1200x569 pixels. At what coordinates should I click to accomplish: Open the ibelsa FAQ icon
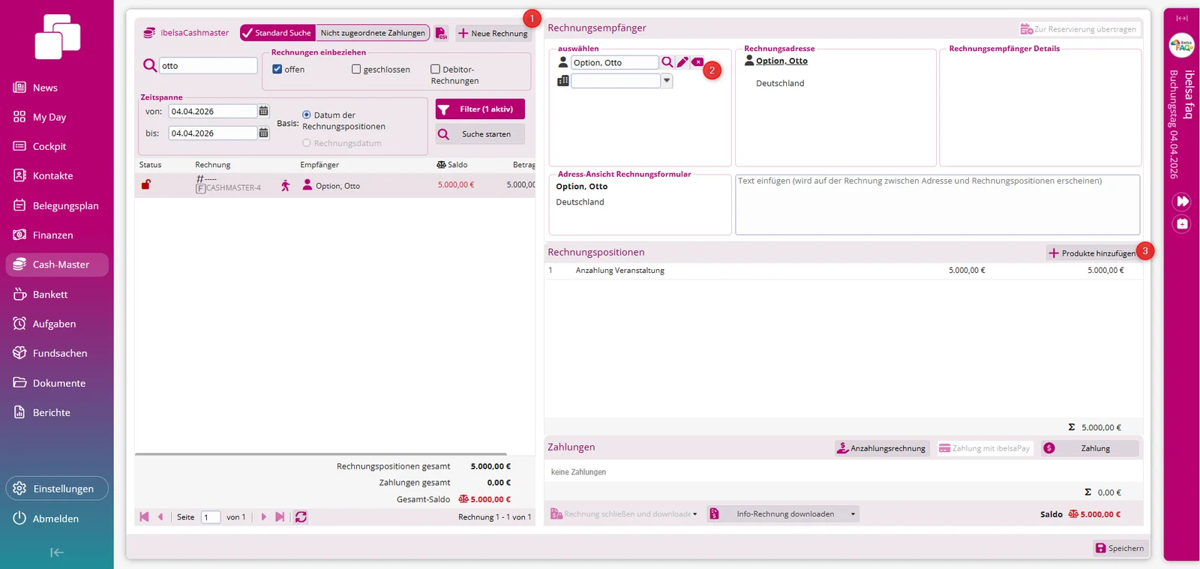(1181, 46)
